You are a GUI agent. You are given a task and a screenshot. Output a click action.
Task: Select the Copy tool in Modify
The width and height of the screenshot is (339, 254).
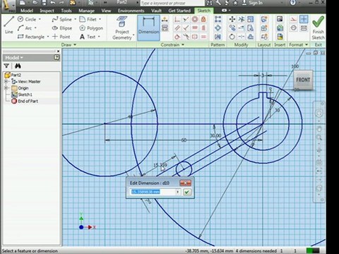point(232,28)
